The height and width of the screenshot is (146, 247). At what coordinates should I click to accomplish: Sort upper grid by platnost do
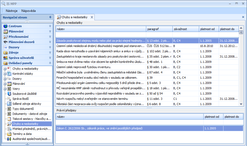click(229, 29)
